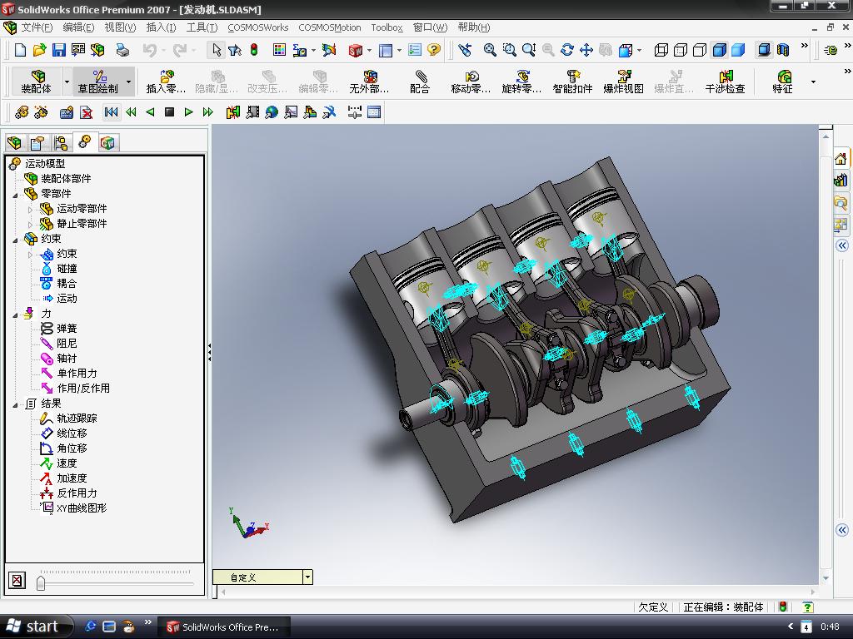Play the motion simulation forward
The width and height of the screenshot is (853, 639).
coord(189,112)
